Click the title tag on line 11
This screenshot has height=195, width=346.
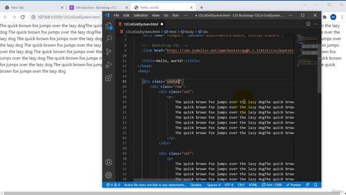pyautogui.click(x=171, y=61)
